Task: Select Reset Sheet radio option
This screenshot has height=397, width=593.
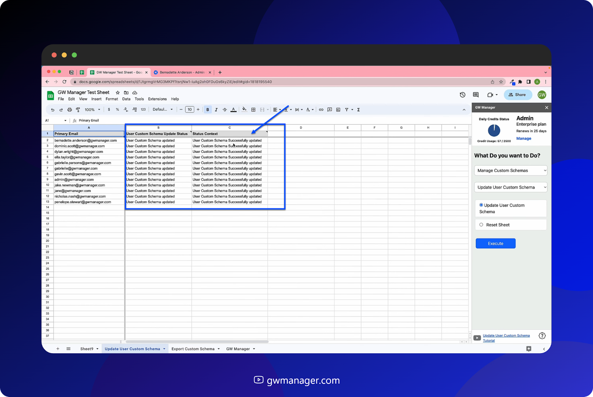Action: click(x=481, y=225)
